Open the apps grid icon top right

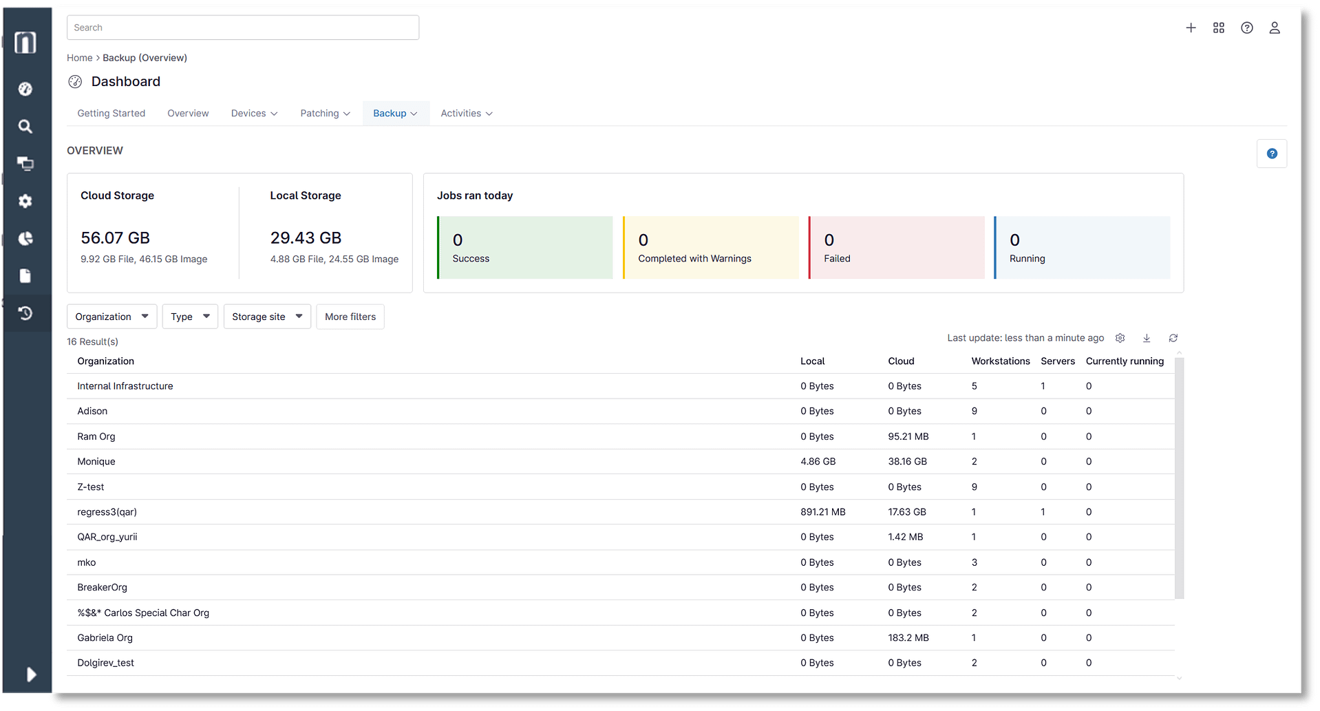pyautogui.click(x=1219, y=28)
